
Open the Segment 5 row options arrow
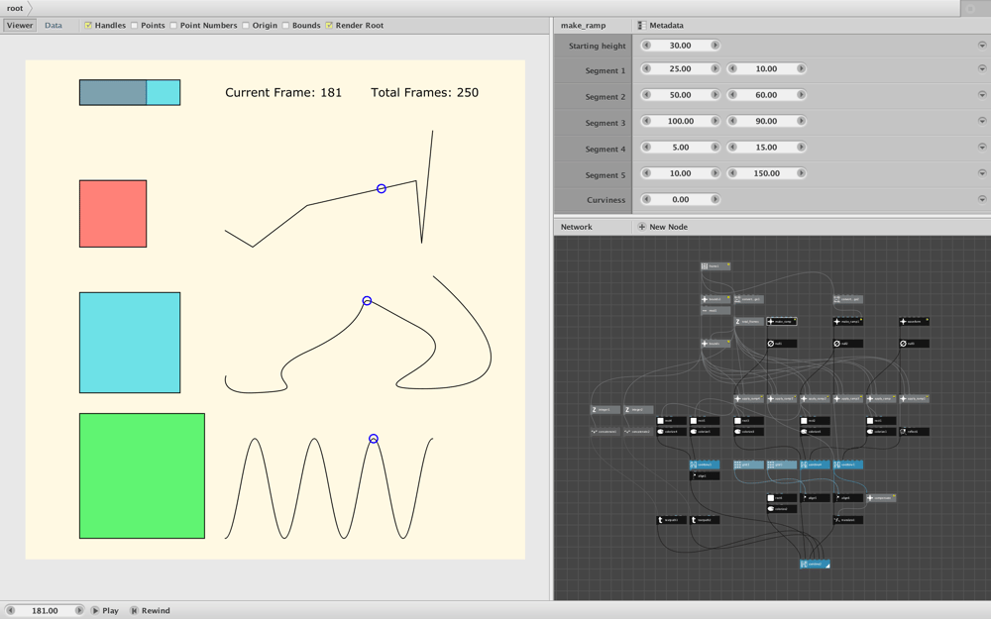pyautogui.click(x=982, y=173)
